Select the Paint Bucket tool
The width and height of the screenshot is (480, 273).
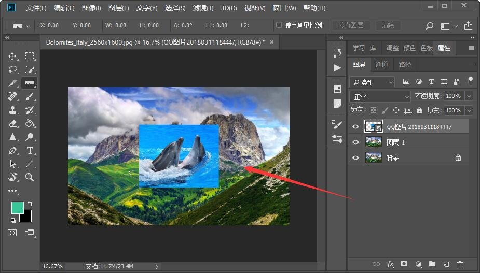click(x=30, y=123)
